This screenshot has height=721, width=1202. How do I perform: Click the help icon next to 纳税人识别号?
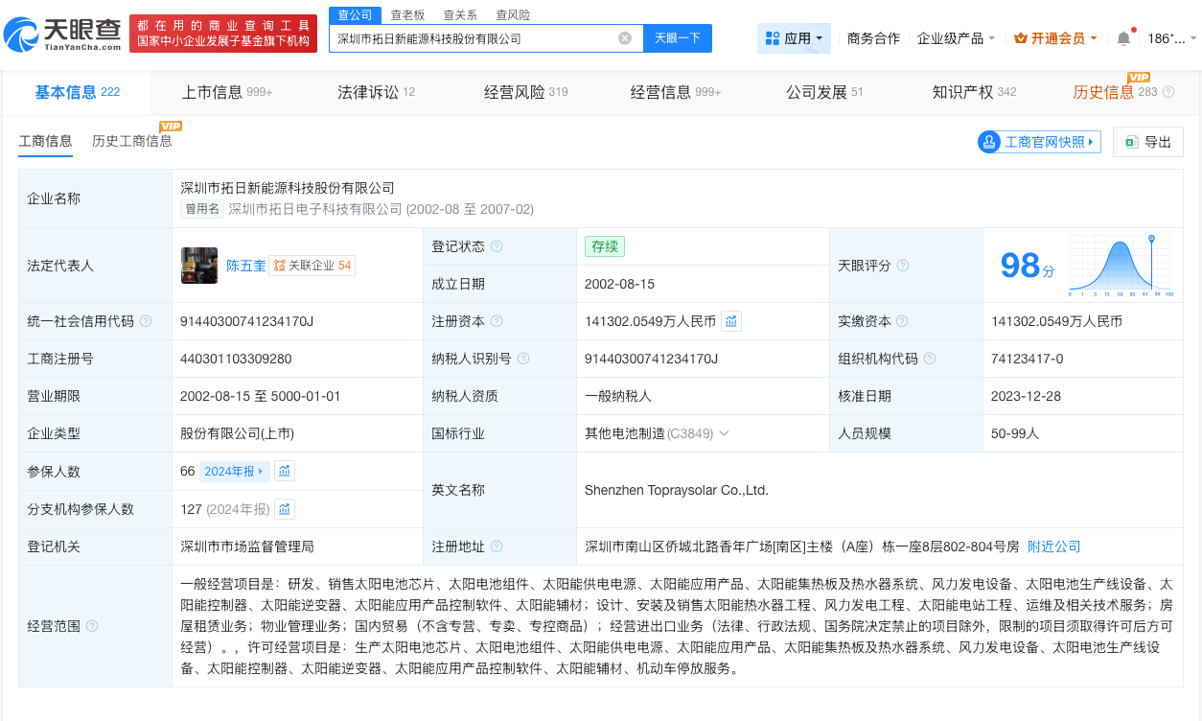point(523,359)
